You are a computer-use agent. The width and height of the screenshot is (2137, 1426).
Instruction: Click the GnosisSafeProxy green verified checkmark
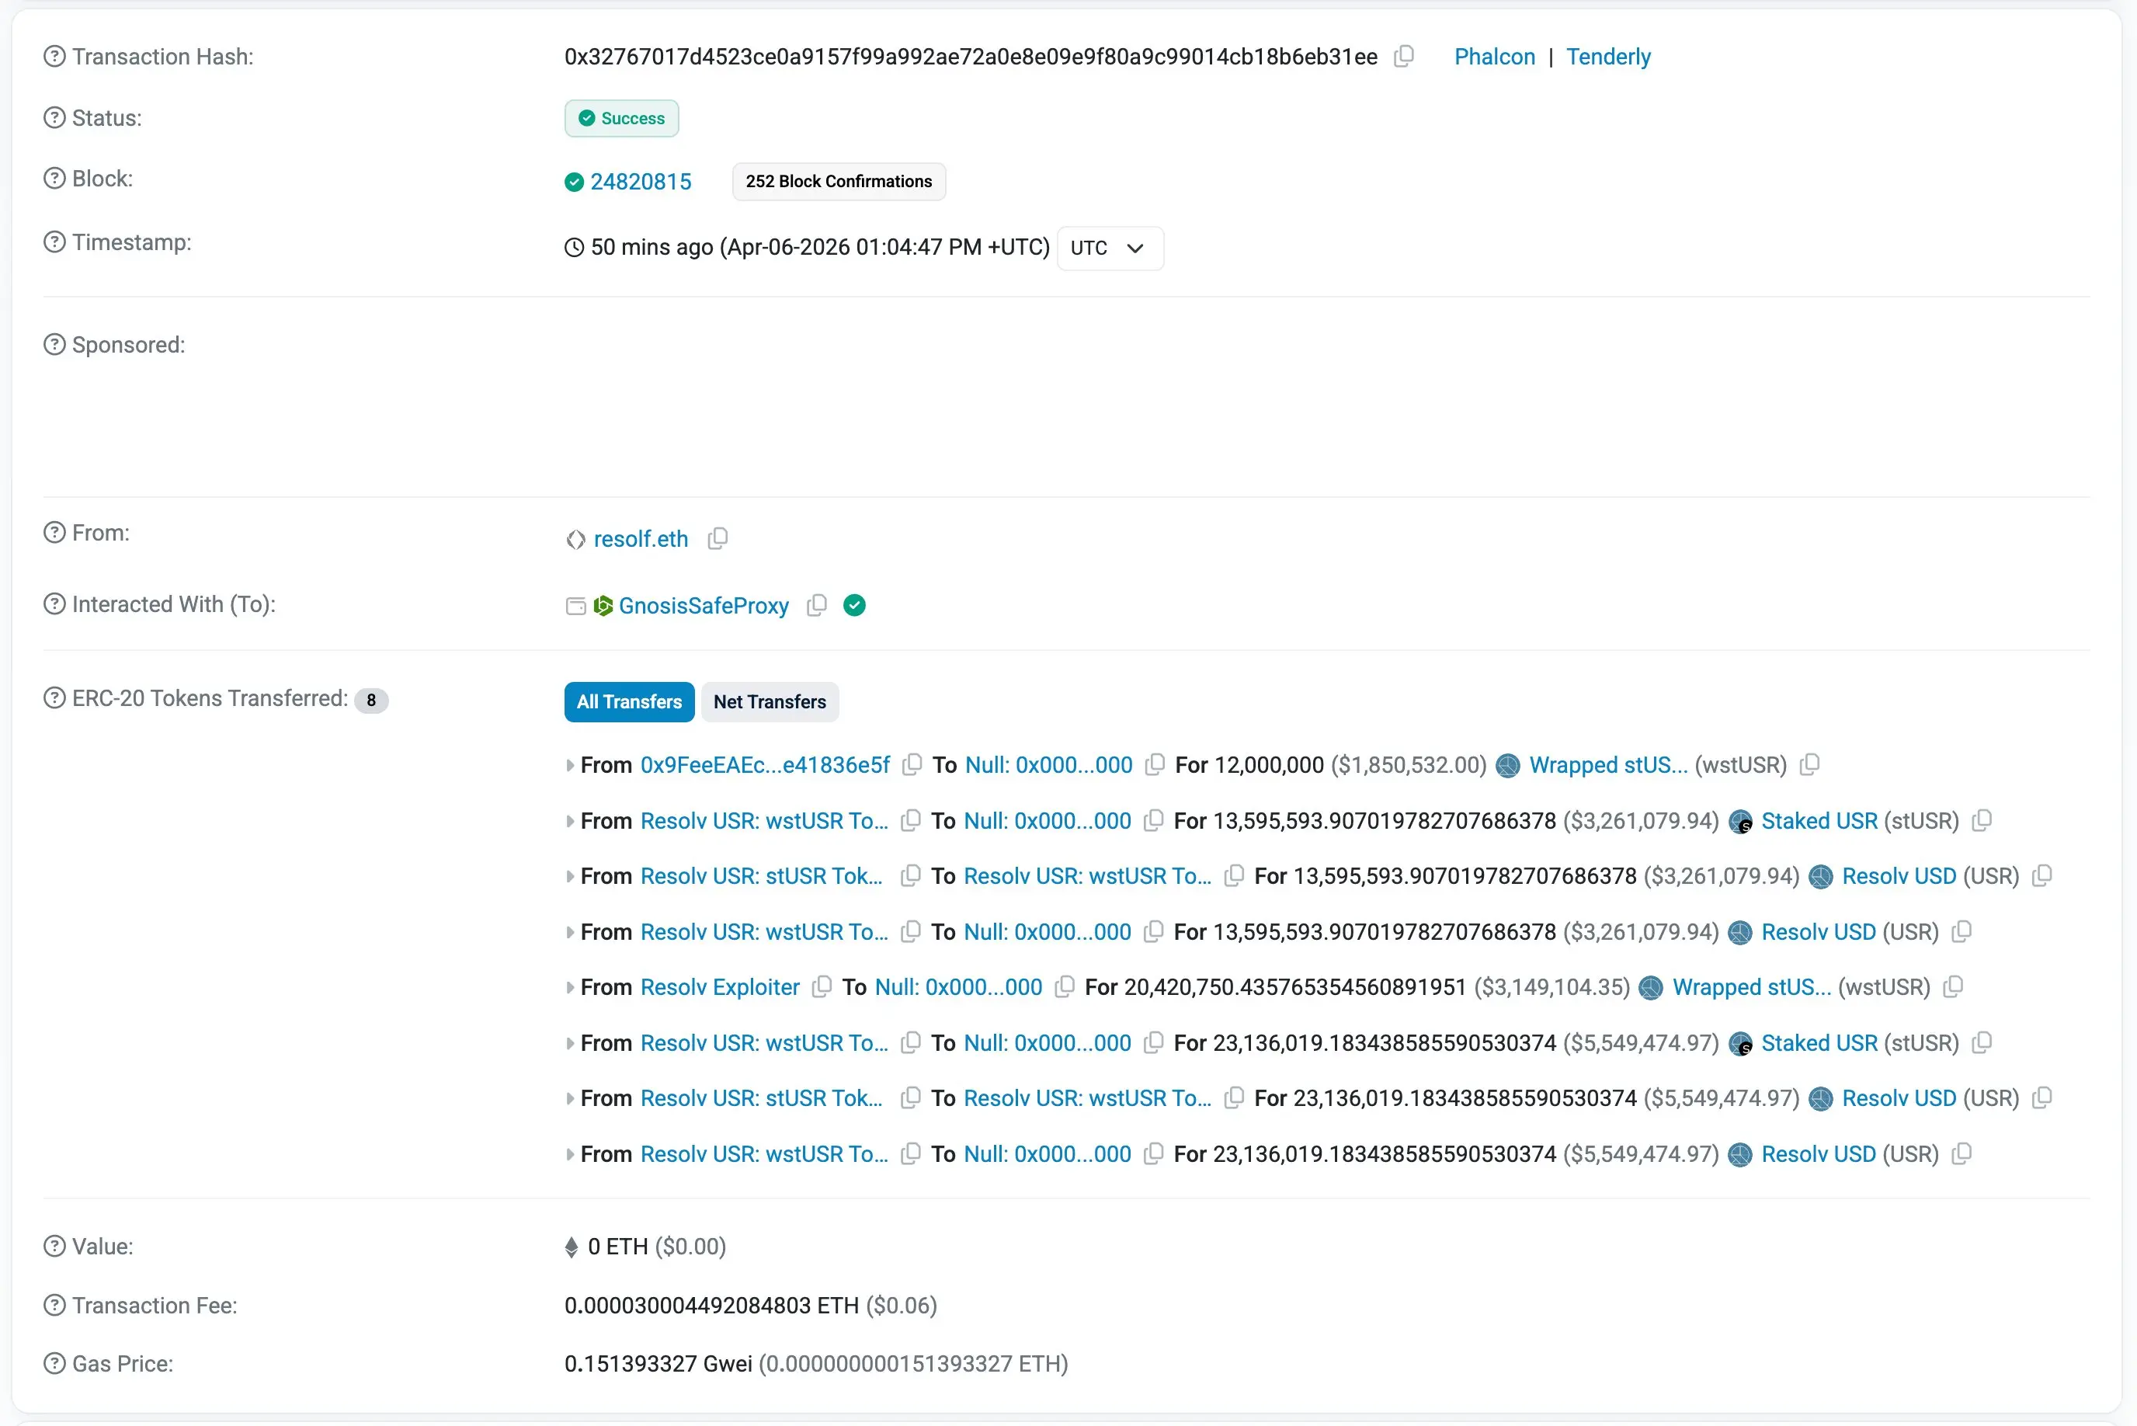854,606
